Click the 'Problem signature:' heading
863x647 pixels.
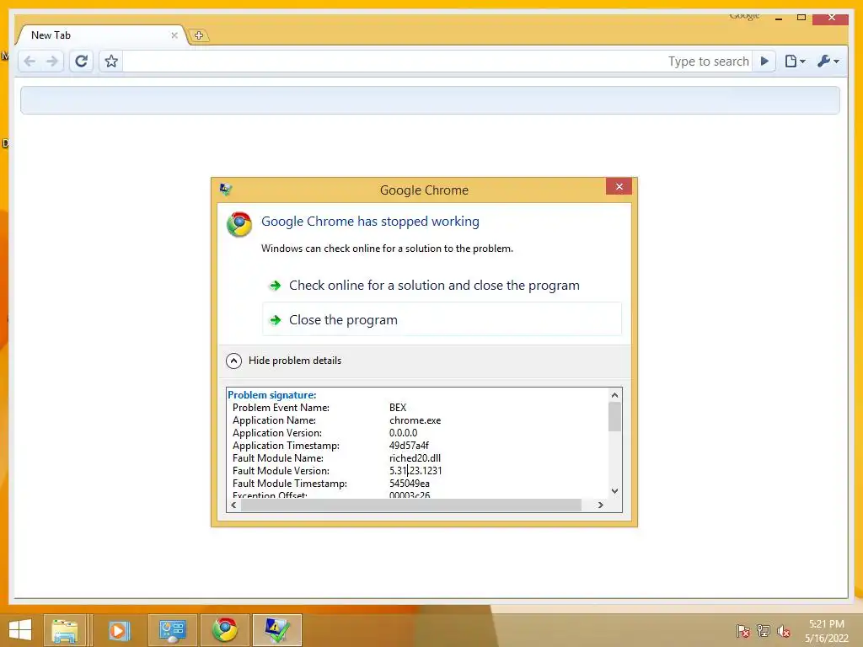272,395
